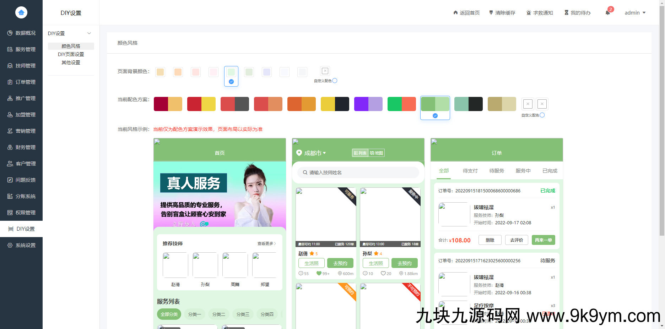The image size is (665, 329).
Task: Select the checked green background color option
Action: [x=231, y=72]
